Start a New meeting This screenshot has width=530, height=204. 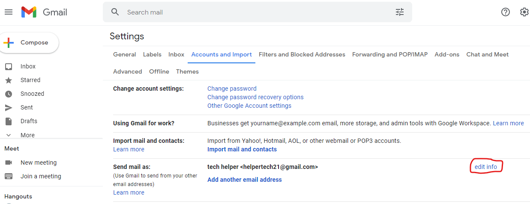click(x=39, y=163)
